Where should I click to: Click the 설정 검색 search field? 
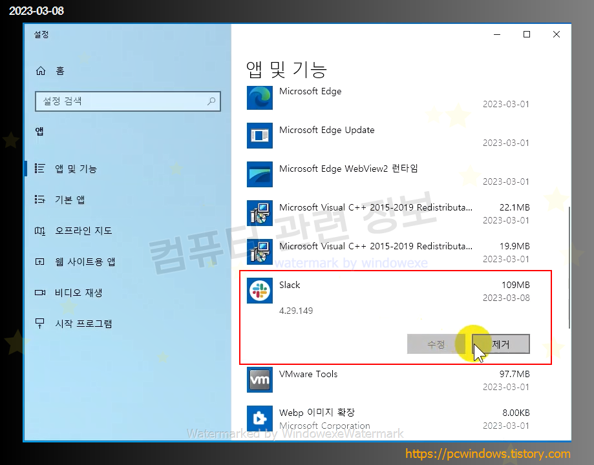tap(128, 101)
